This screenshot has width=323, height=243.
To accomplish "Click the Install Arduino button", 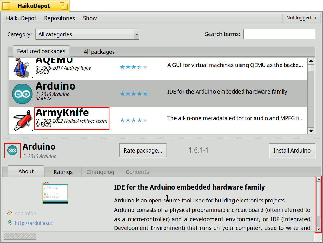I will [292, 151].
